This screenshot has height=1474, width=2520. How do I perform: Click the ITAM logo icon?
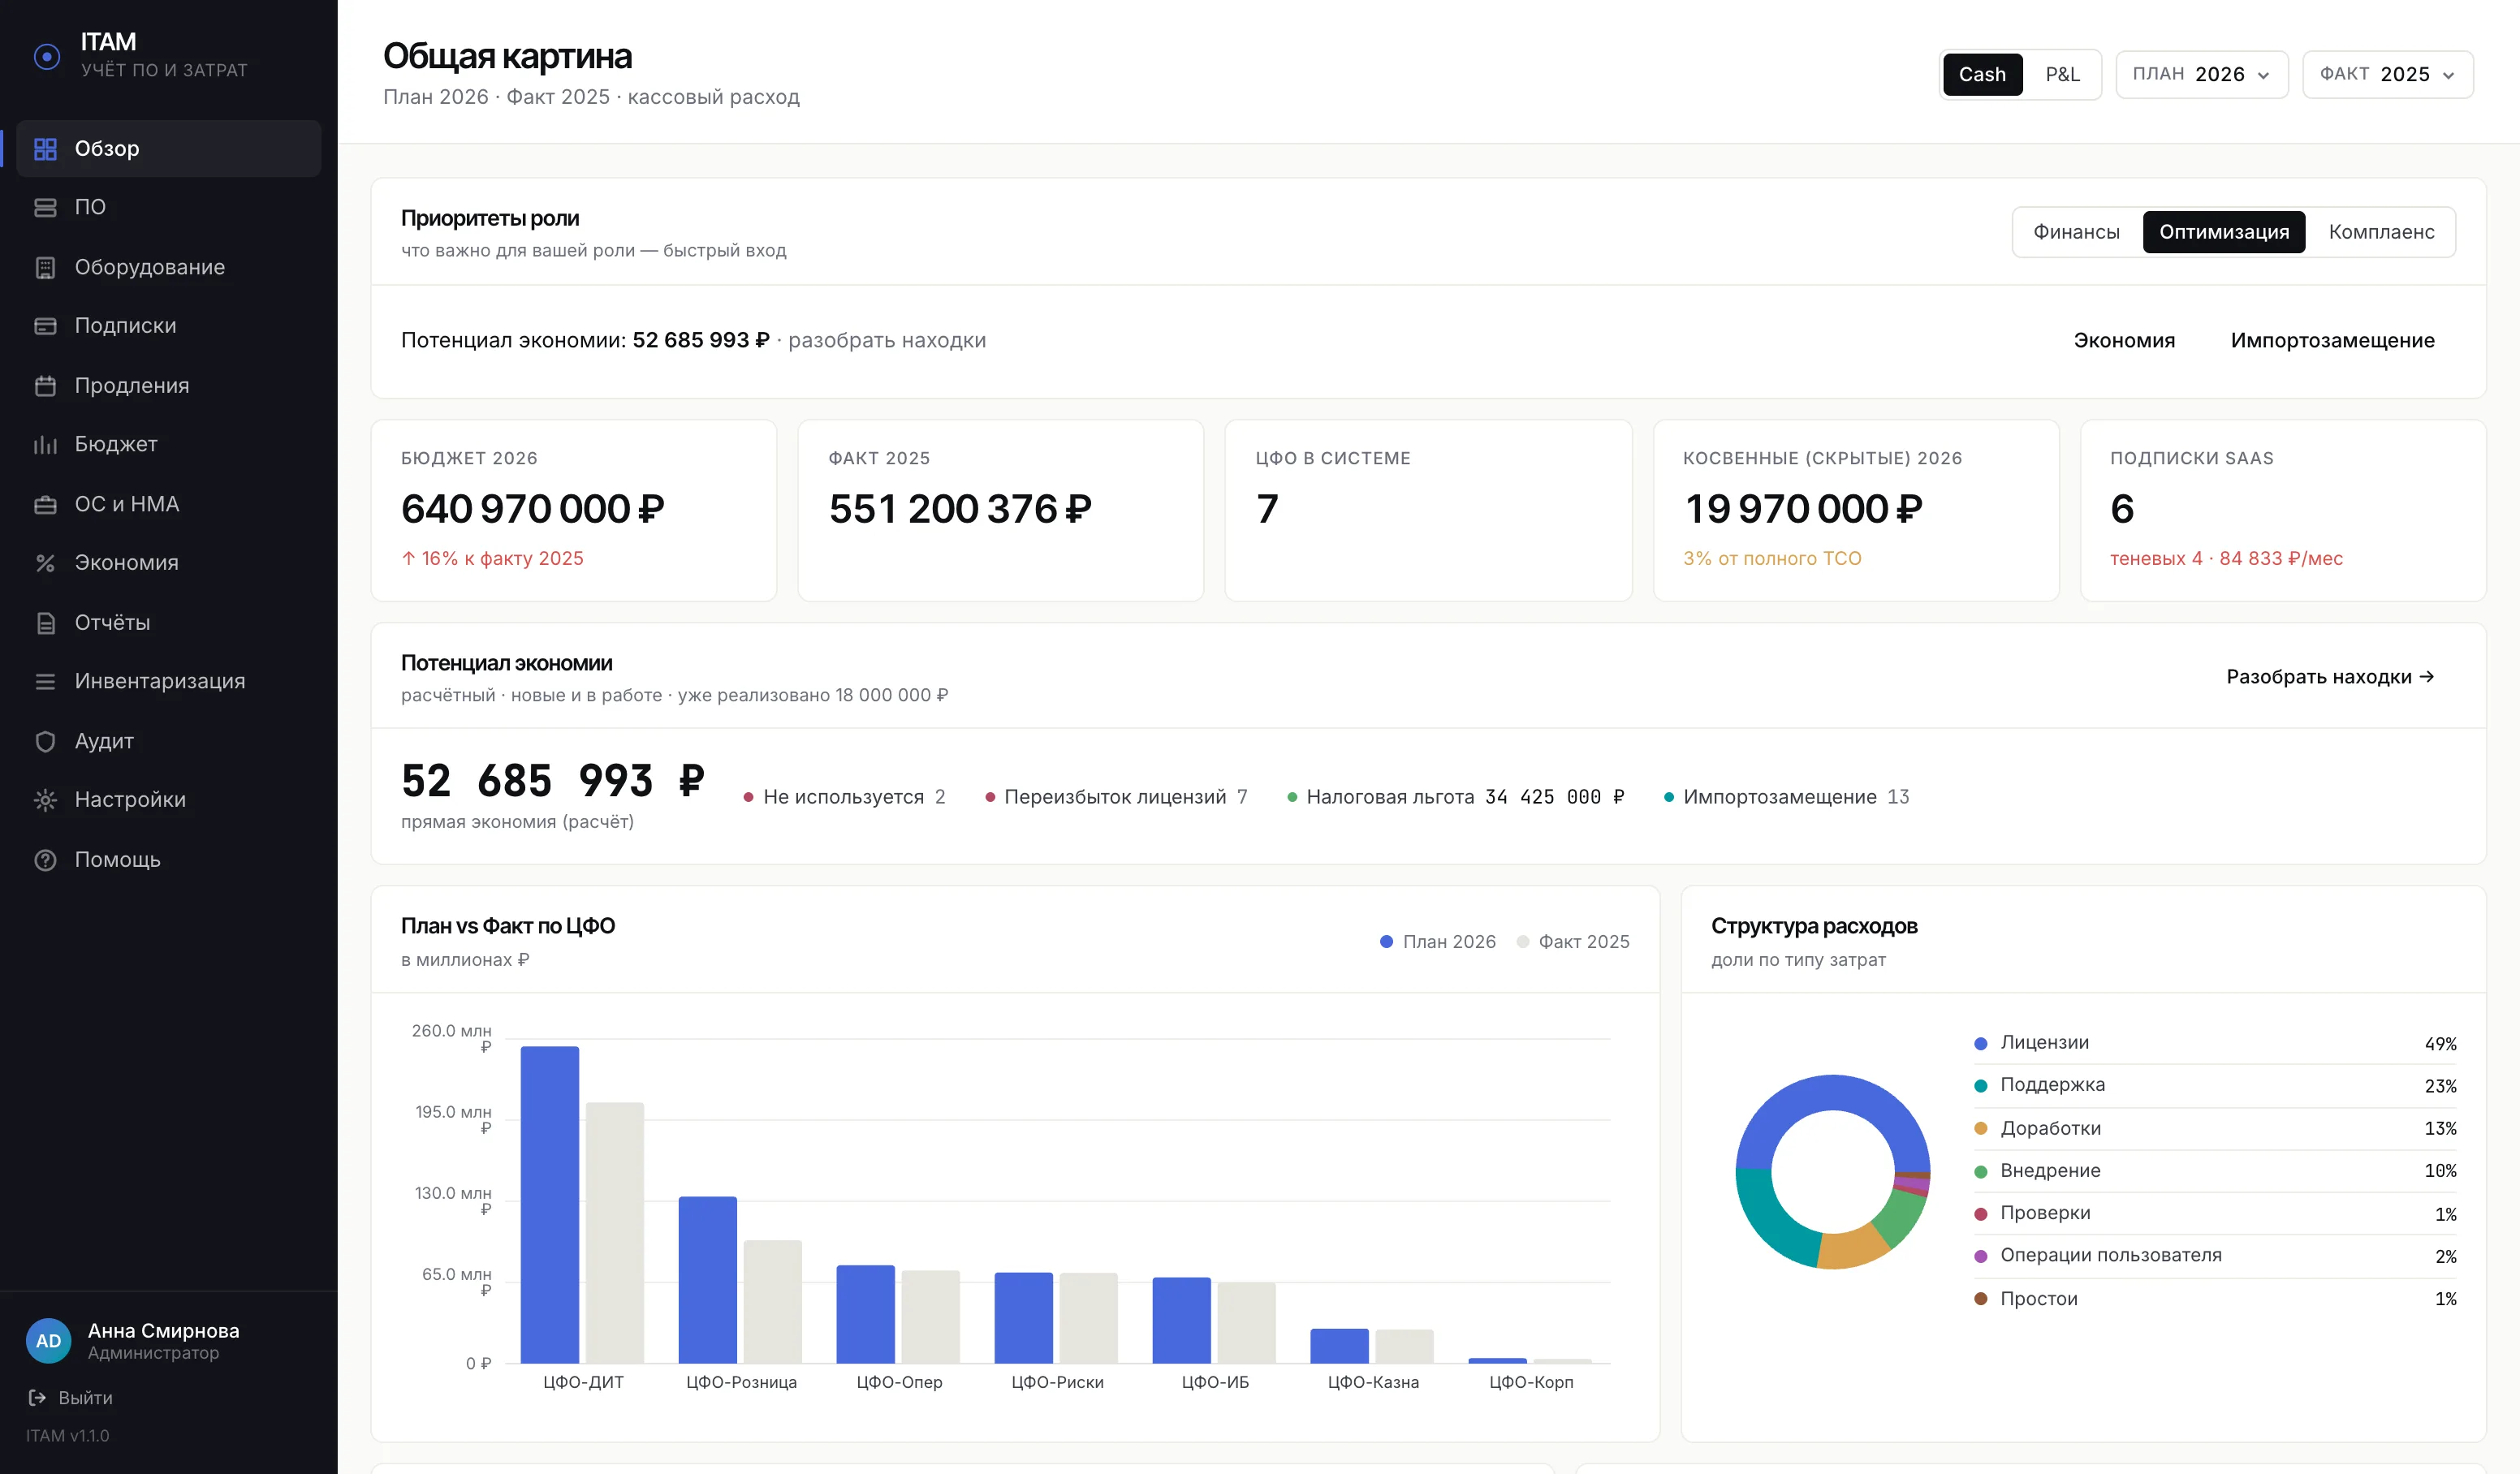point(46,56)
